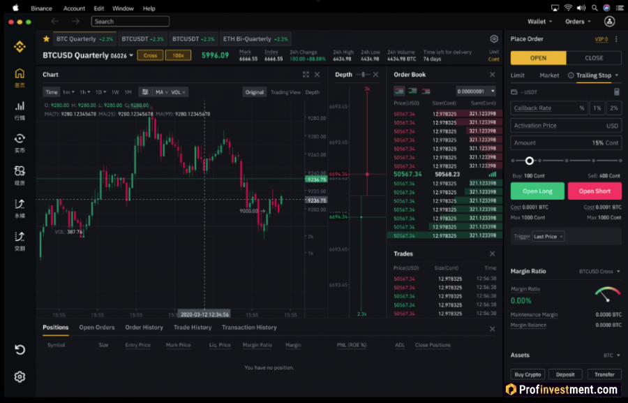Adjust the amount percentage slider handle
This screenshot has width=628, height=403.
pyautogui.click(x=530, y=161)
